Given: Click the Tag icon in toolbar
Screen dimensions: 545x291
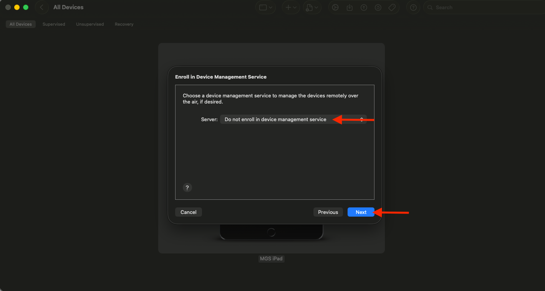Looking at the screenshot, I should pyautogui.click(x=392, y=7).
